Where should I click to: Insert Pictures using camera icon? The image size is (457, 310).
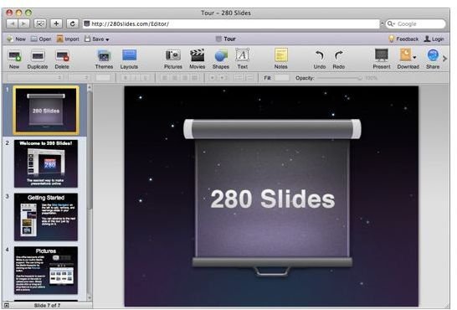pyautogui.click(x=172, y=55)
